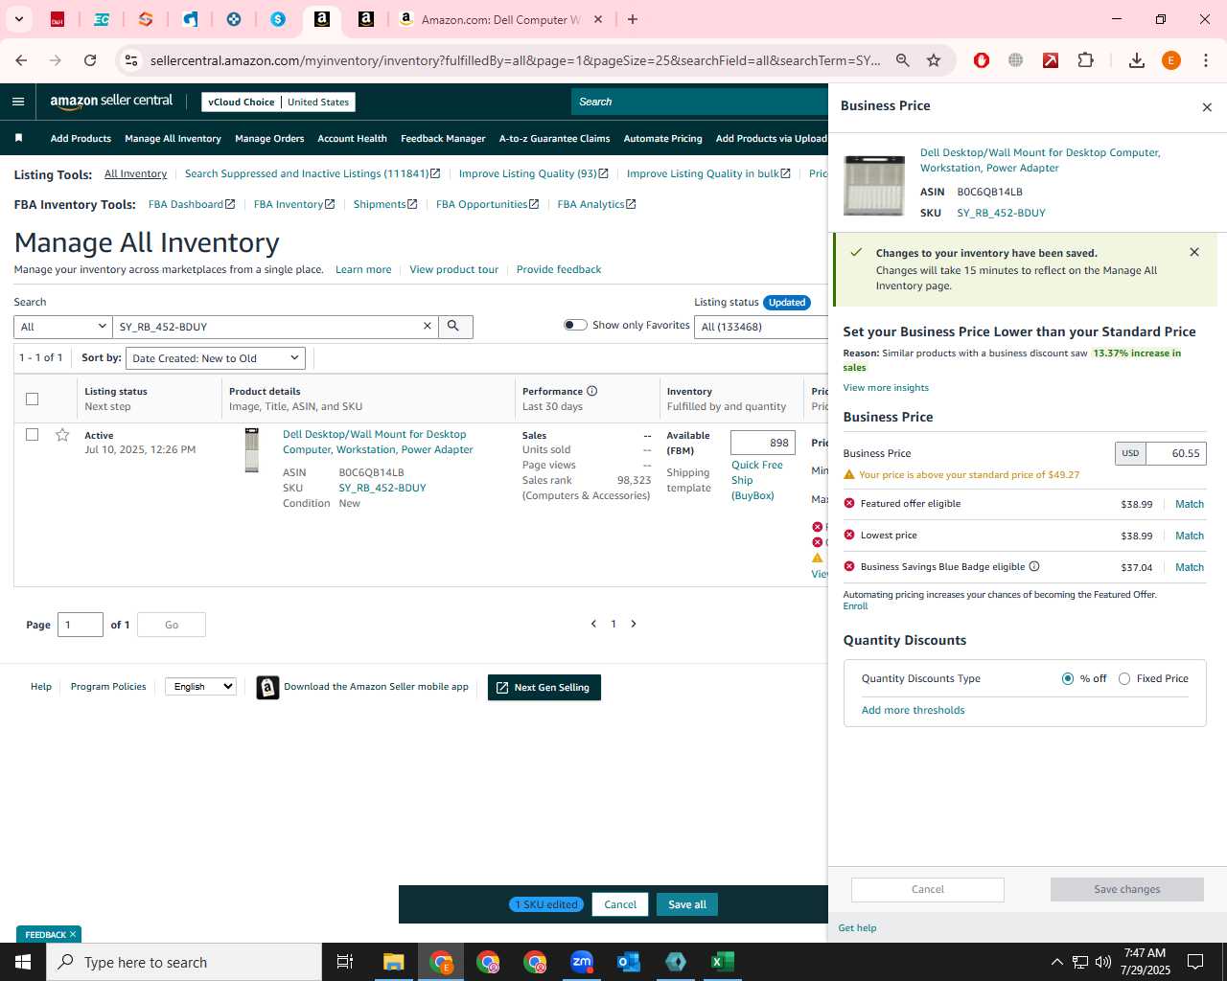
Task: Click the magnifier search button beside the SKU field
Action: point(453,327)
